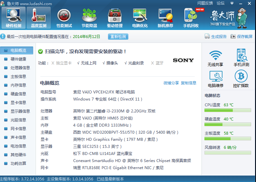Open the 温度监测 temperature monitor
This screenshot has width=256, height=182.
39,18
